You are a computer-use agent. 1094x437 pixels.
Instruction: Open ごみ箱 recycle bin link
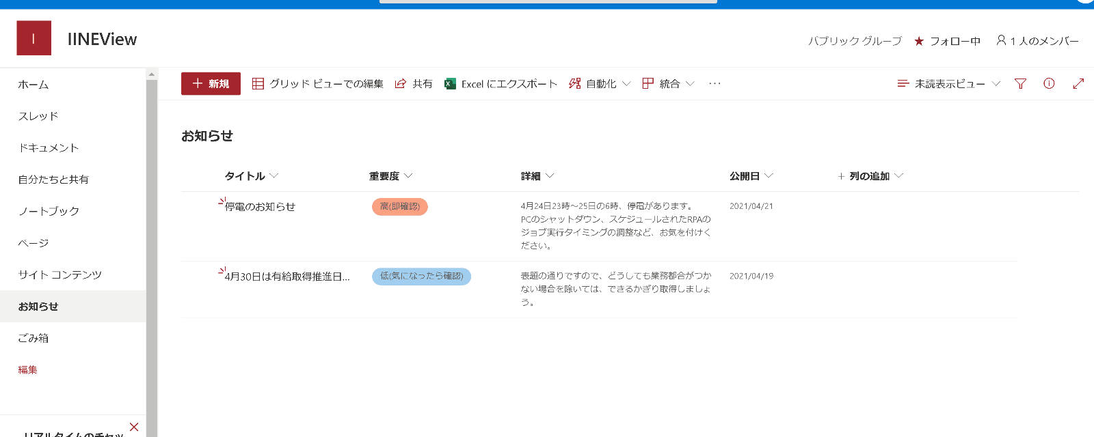click(34, 338)
